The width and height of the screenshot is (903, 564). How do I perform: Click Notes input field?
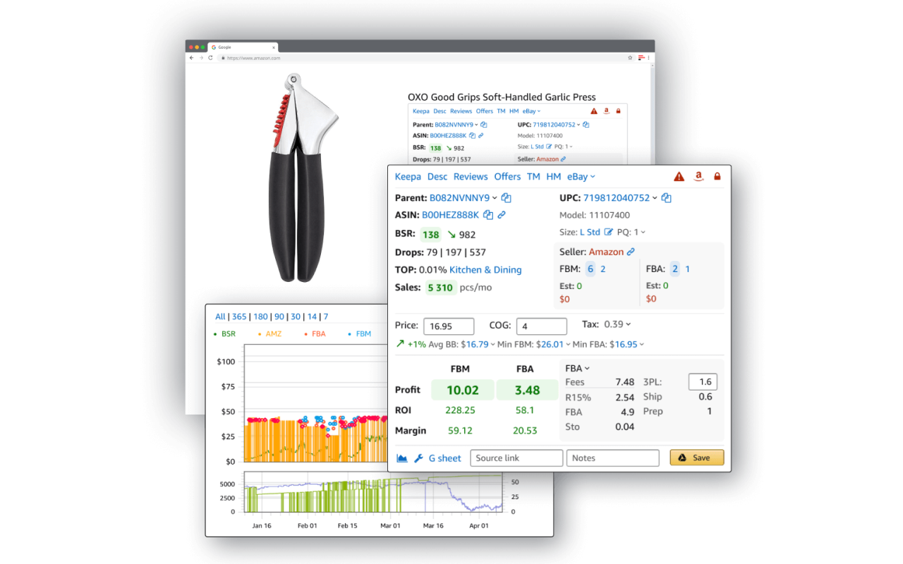click(x=612, y=458)
